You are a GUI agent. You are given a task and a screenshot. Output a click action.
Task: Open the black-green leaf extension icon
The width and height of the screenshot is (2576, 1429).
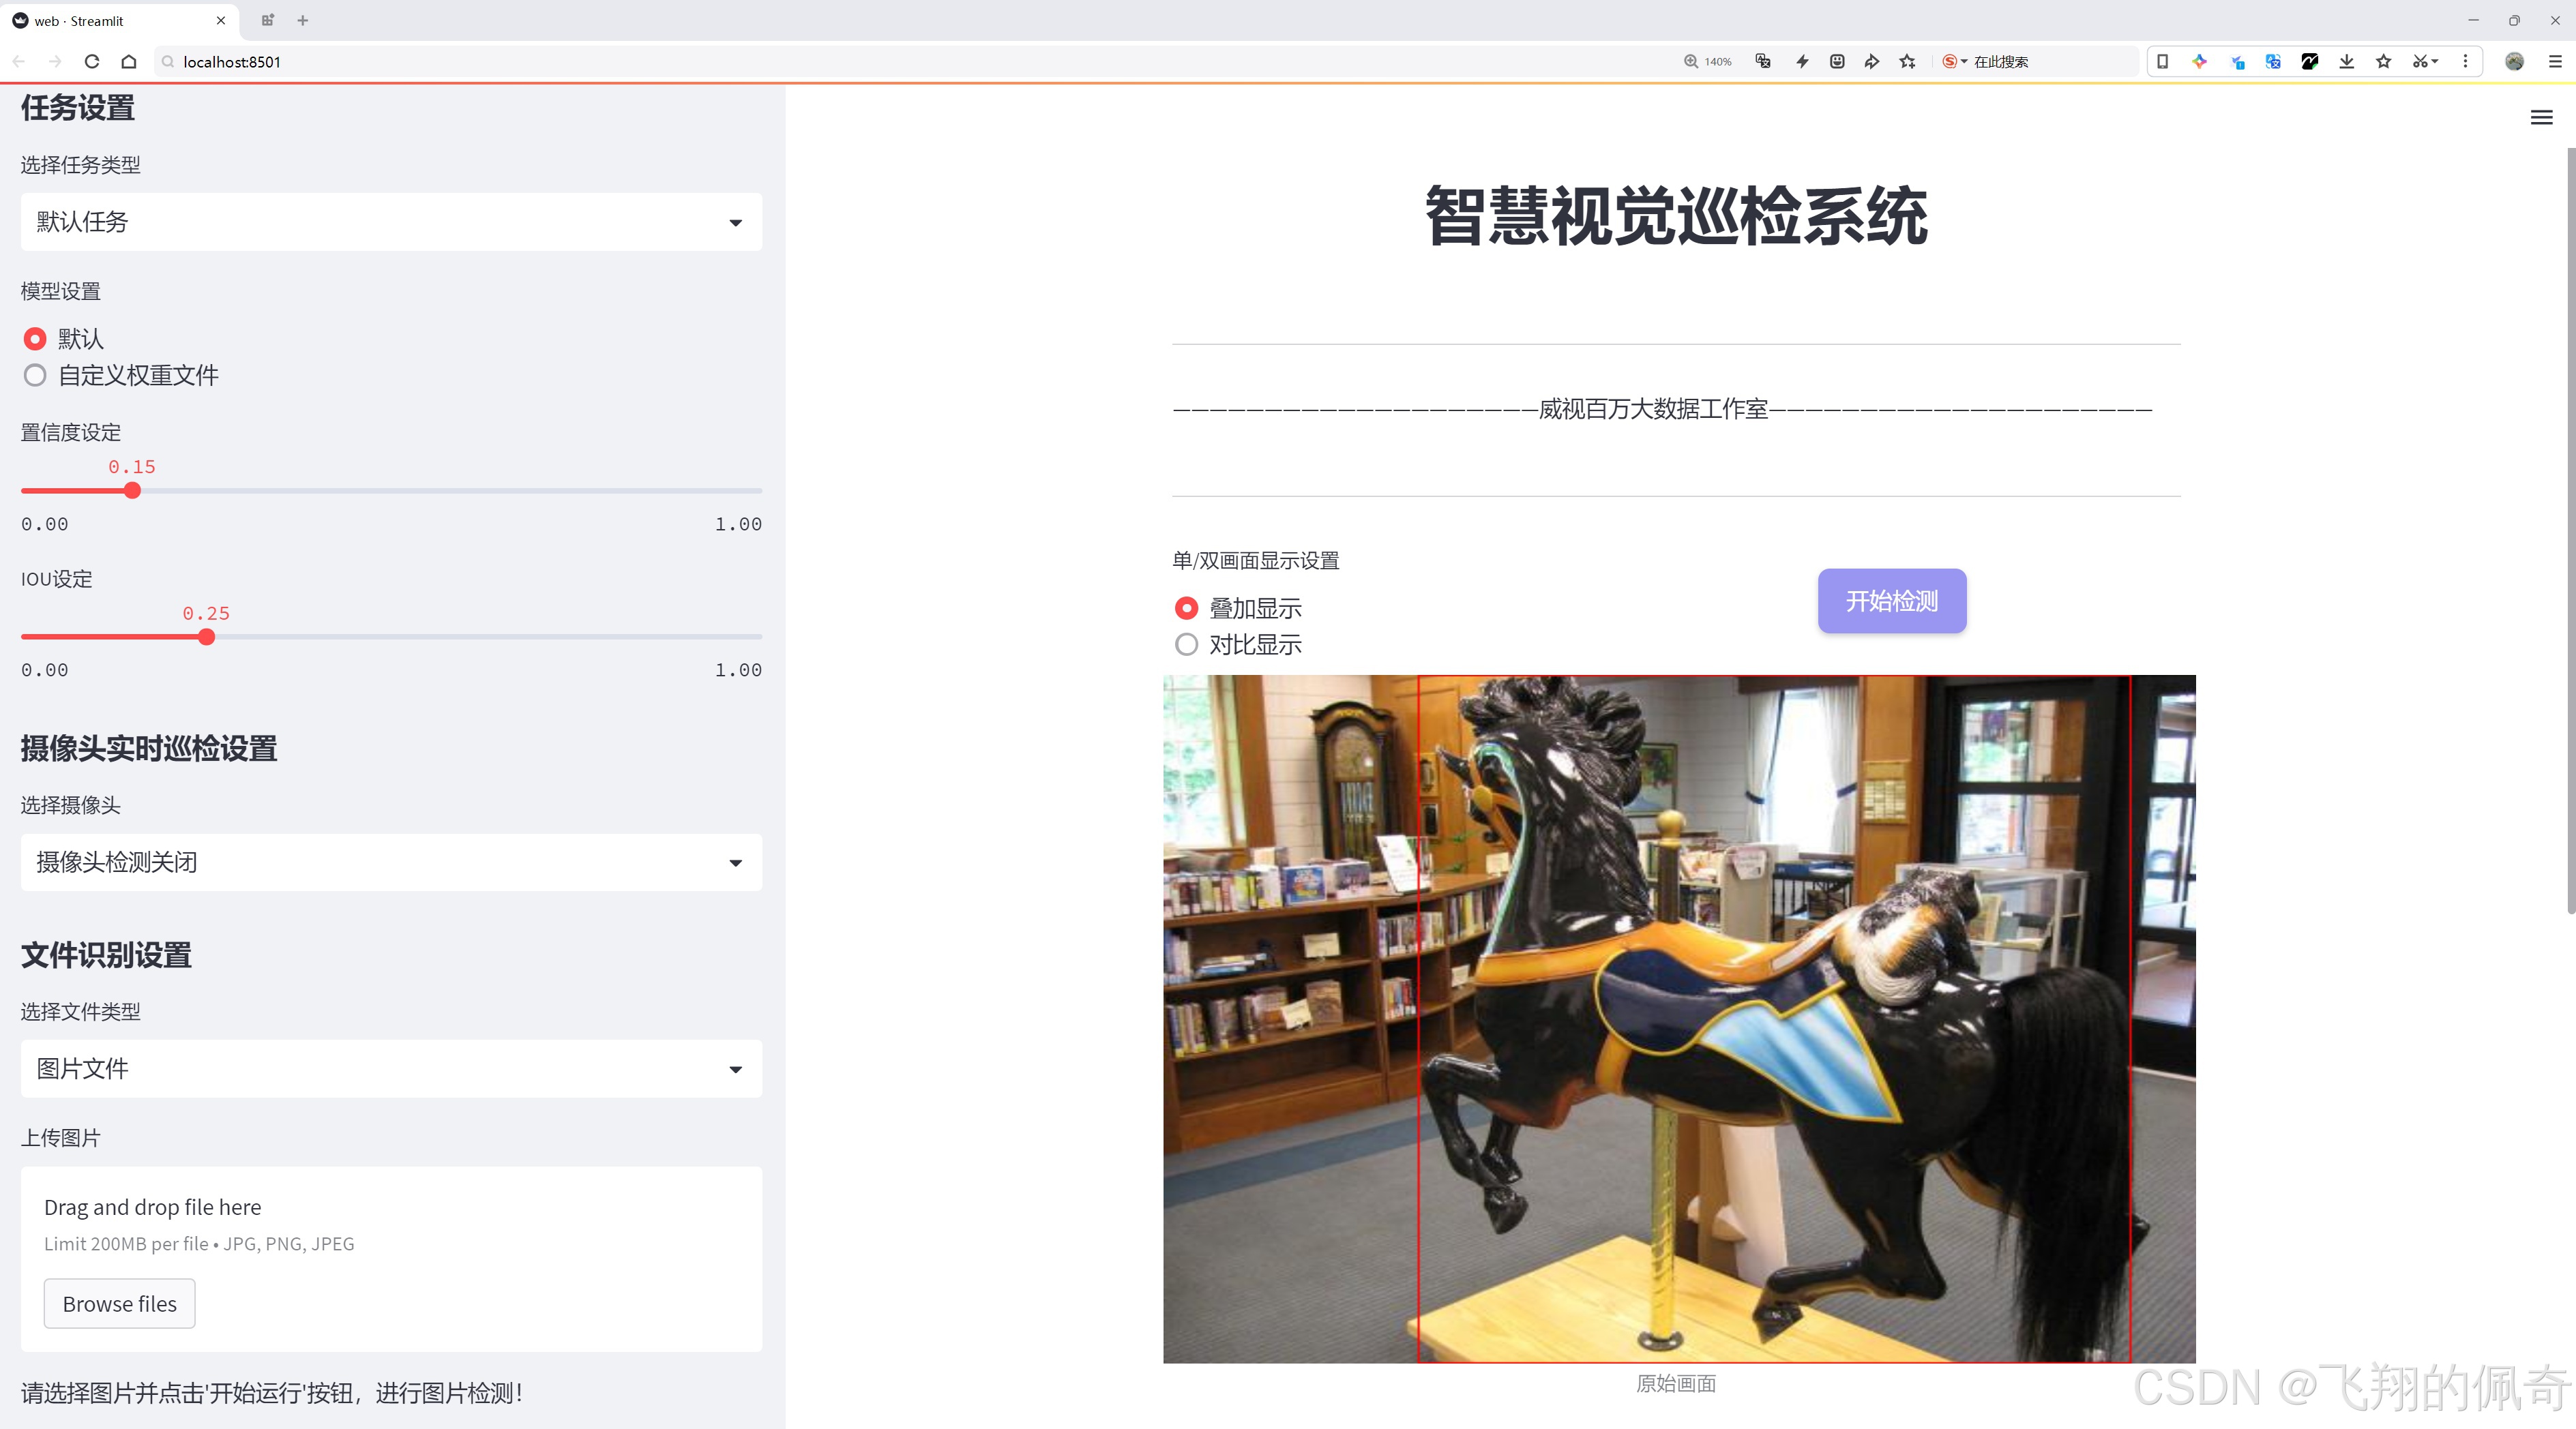(2310, 61)
